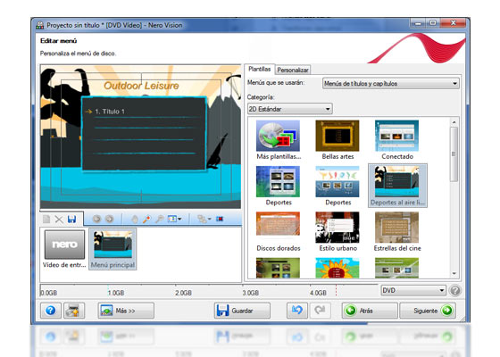Click the Atrás button

[x=370, y=311]
